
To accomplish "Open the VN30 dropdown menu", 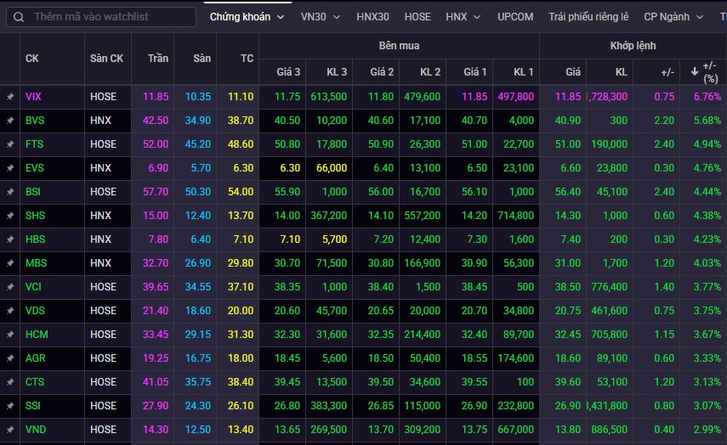I will coord(321,17).
